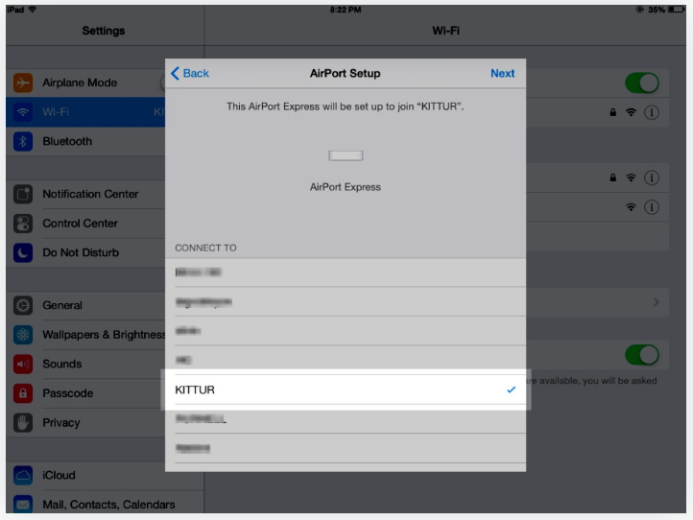Open Privacy hand icon
693x520 pixels.
tap(23, 423)
